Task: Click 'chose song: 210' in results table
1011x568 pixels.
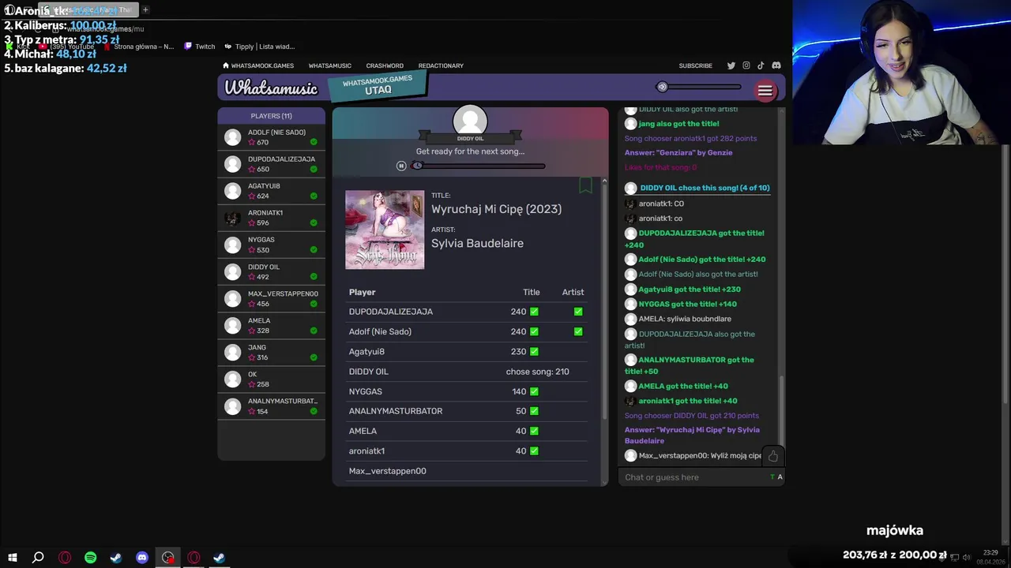Action: coord(537,372)
